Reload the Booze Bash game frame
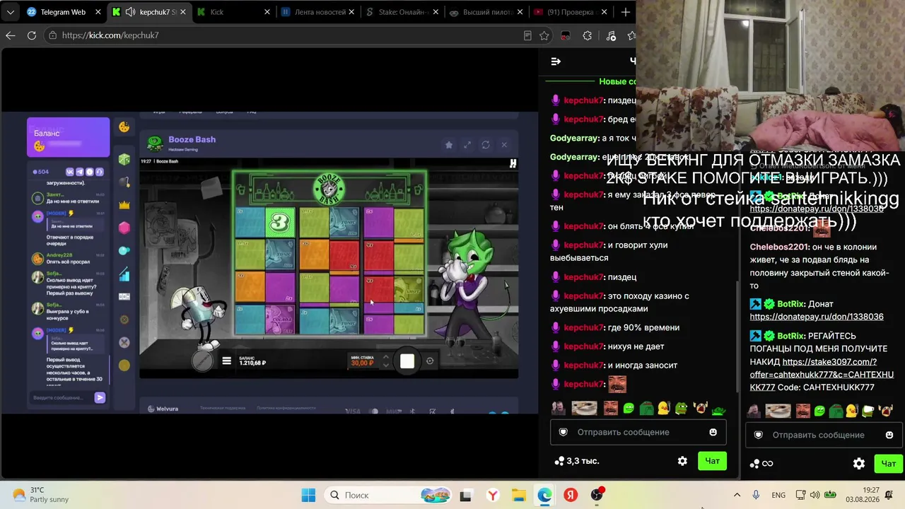Screen dimensions: 905x509 (x=485, y=145)
